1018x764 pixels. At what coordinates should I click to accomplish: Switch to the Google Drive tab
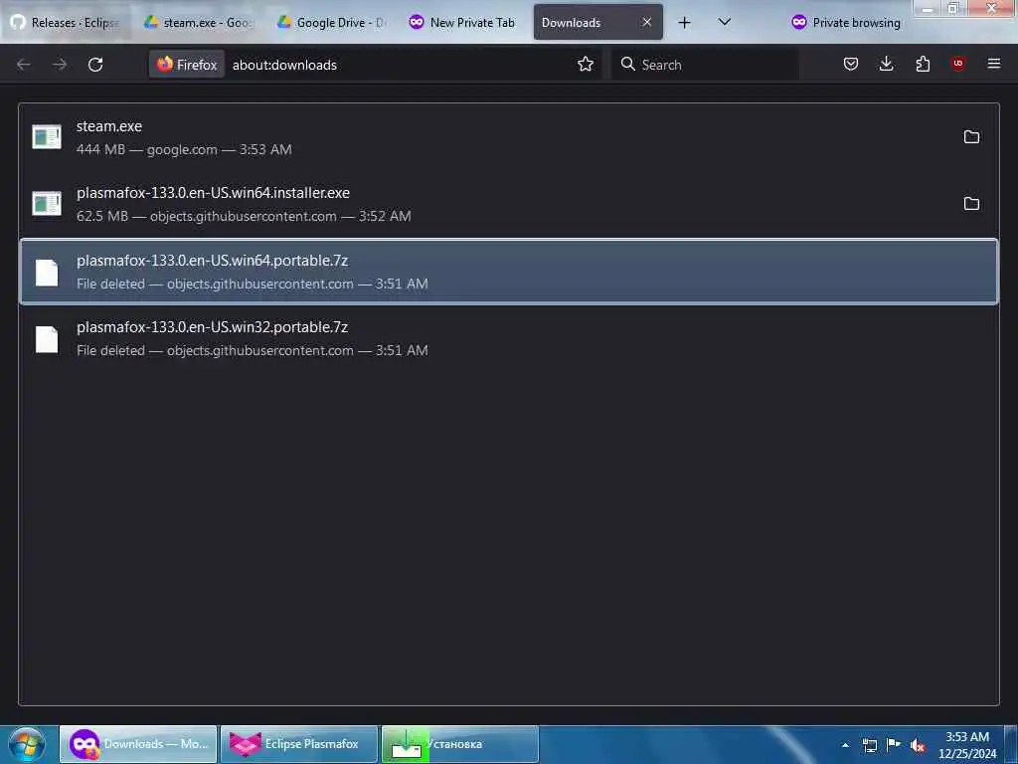point(332,23)
